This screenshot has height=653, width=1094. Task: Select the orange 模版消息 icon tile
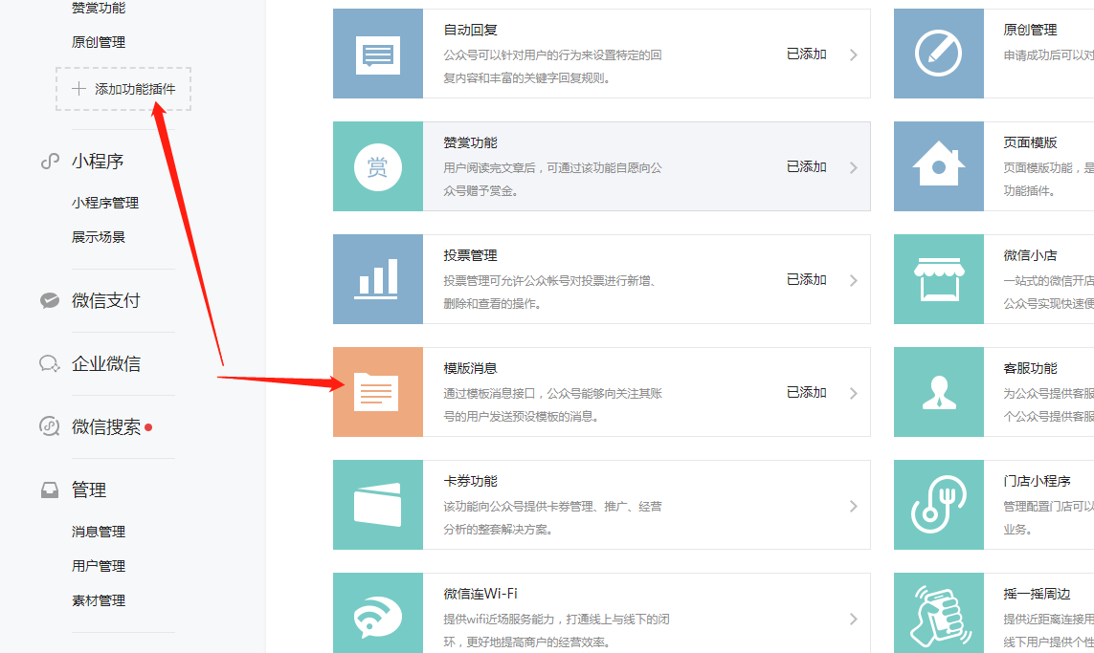click(377, 392)
